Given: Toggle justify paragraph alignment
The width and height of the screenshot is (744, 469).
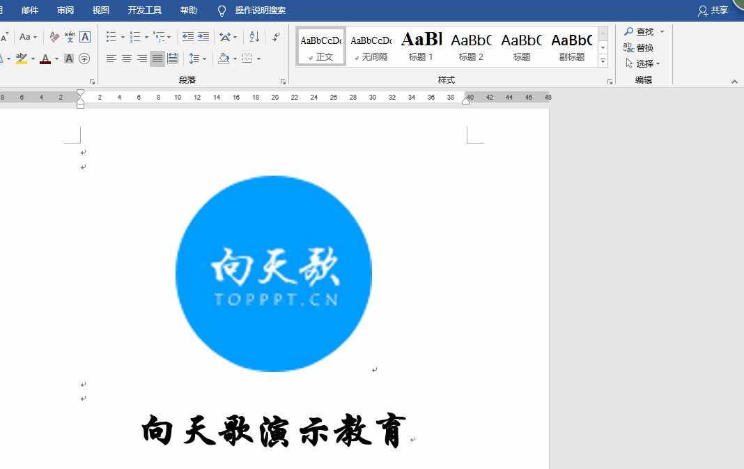Looking at the screenshot, I should point(157,59).
